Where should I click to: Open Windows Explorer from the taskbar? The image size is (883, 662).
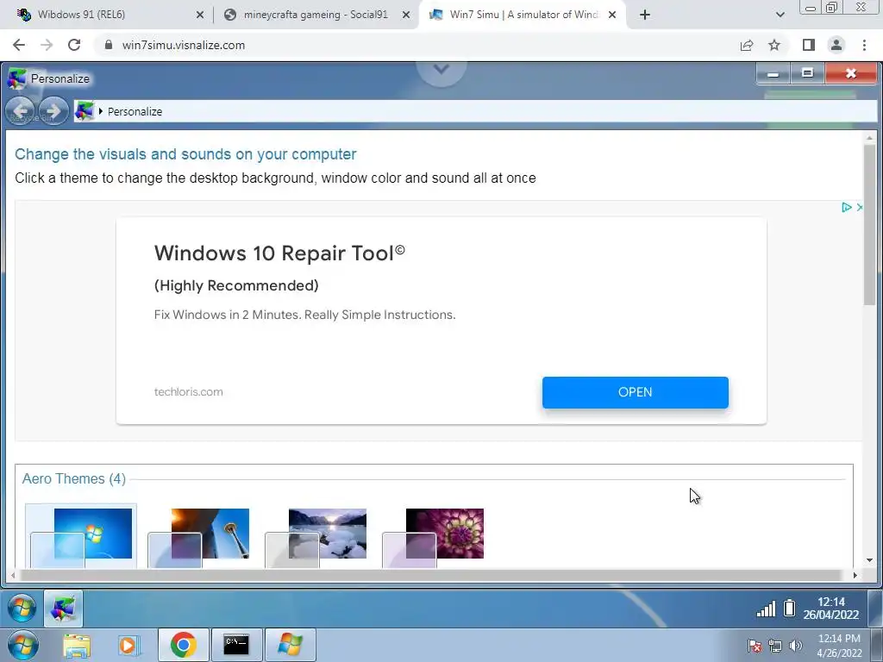(x=77, y=645)
